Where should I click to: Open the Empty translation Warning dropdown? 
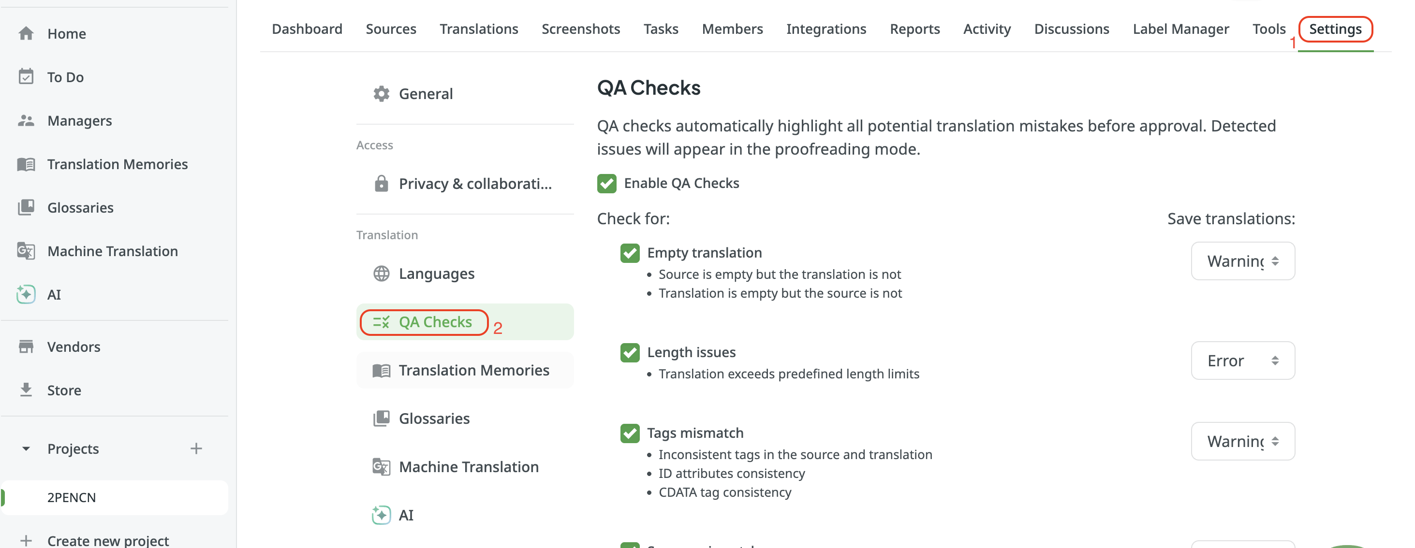1242,261
